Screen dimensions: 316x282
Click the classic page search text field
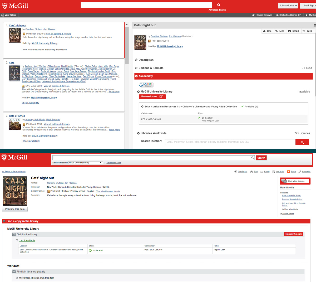point(152,158)
